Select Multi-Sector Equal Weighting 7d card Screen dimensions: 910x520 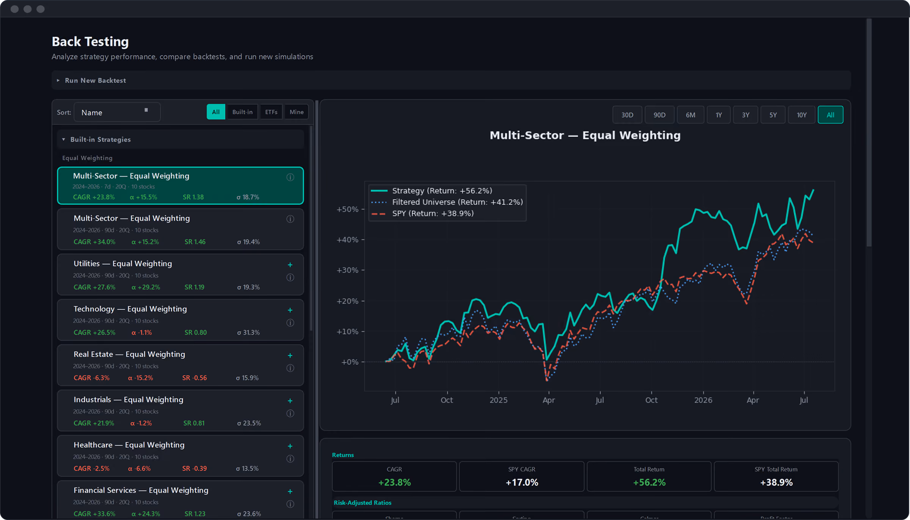click(x=180, y=186)
